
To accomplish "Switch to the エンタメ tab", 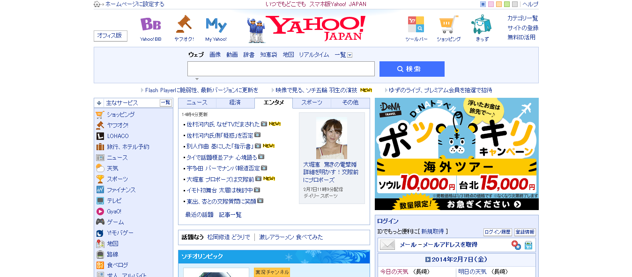I will pos(274,102).
